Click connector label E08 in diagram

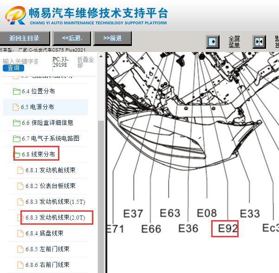[x=207, y=213]
